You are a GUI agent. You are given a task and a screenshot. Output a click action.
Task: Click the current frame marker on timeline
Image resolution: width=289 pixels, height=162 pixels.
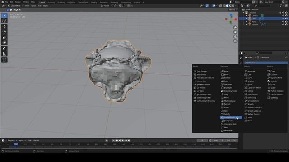pos(16,144)
